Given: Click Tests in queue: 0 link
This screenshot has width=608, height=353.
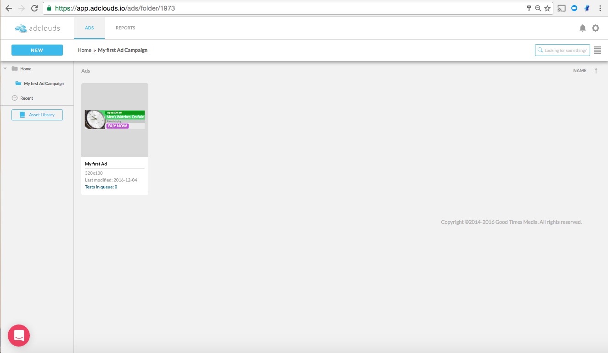Looking at the screenshot, I should click(101, 187).
